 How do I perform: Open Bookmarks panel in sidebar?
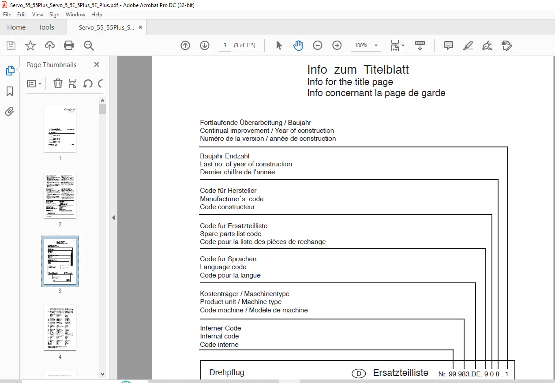pos(10,91)
